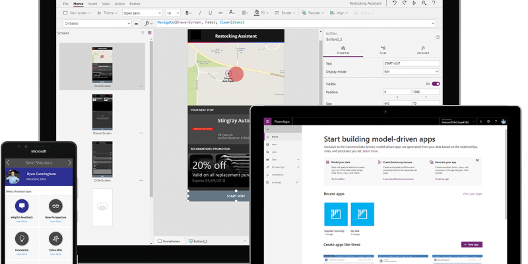Open the settings gear on the PowerApps portal
This screenshot has width=528, height=264.
click(x=488, y=121)
